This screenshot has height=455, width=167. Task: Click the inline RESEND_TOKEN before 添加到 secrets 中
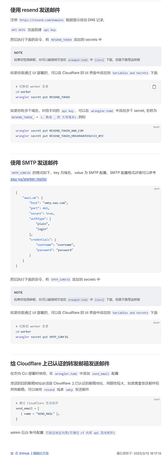(x=61, y=40)
